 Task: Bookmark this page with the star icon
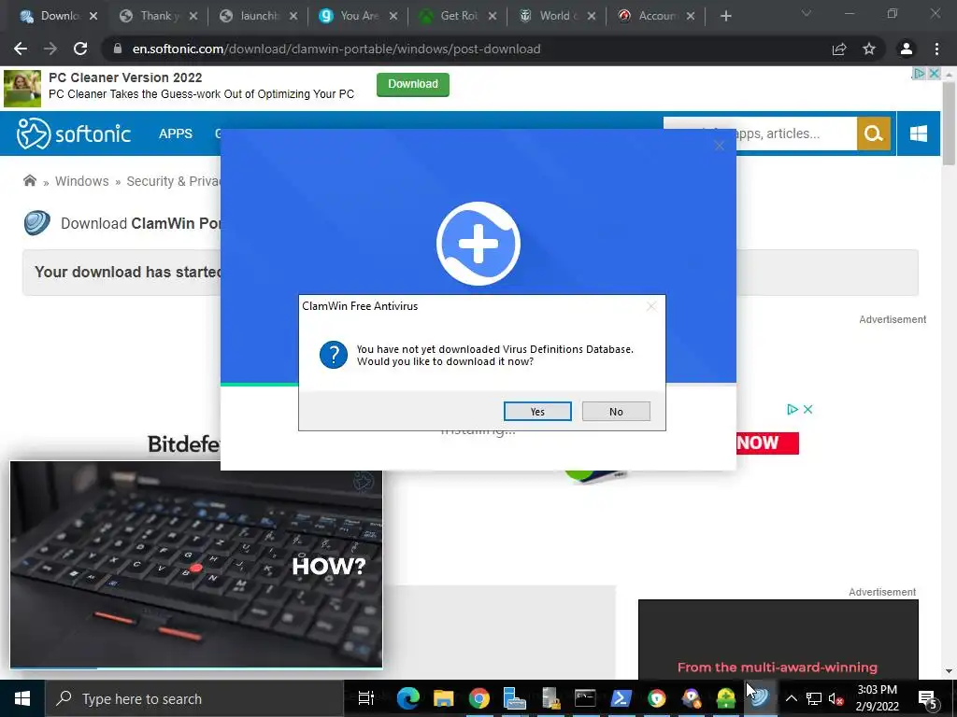pyautogui.click(x=869, y=49)
